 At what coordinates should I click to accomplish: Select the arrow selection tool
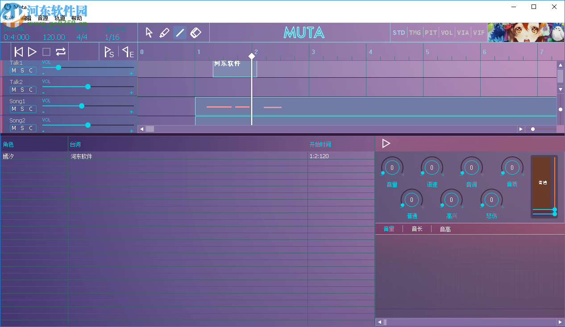(149, 32)
